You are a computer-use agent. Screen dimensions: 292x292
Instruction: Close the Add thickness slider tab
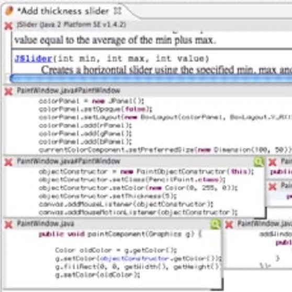[x=118, y=11]
